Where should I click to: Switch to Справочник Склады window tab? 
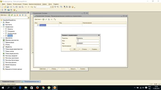pos(10,81)
